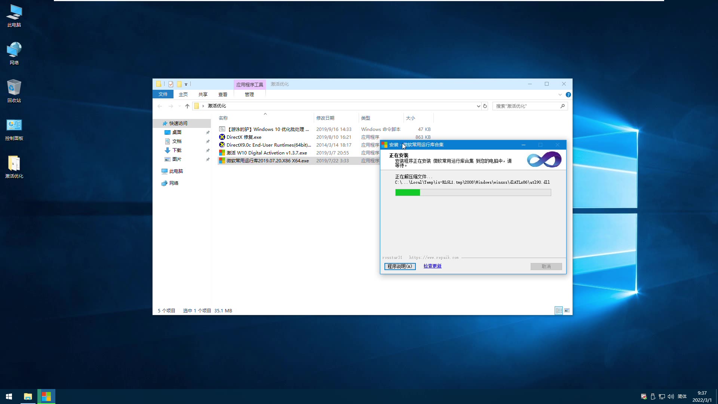Click the green installation progress bar
The image size is (718, 404).
click(x=473, y=193)
